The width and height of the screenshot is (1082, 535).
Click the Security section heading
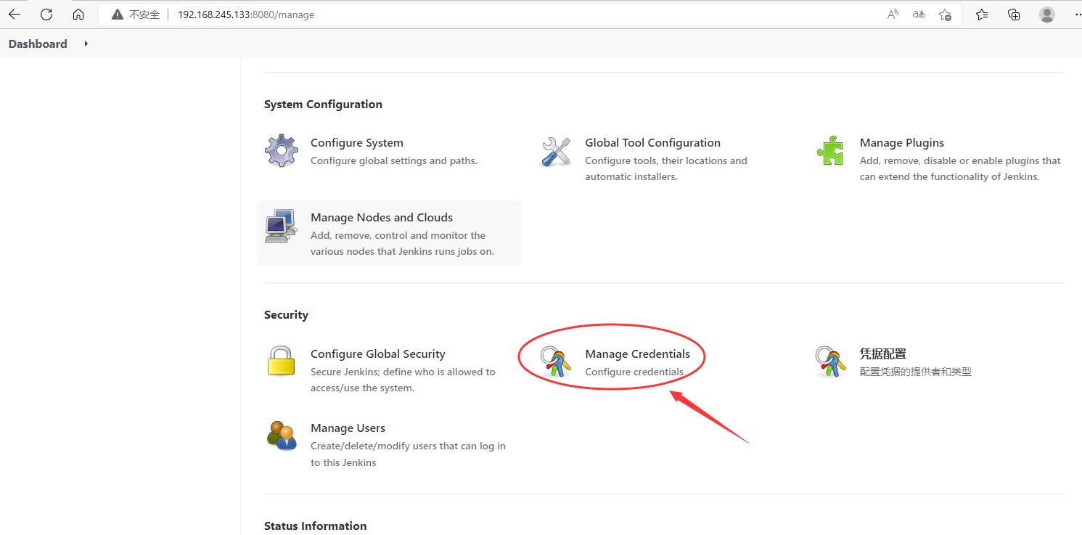pos(286,315)
